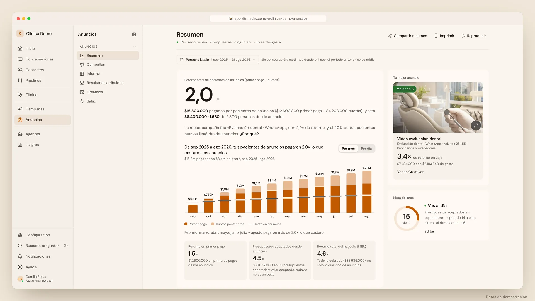Expand the best ad image
Screen dimensions: 535x301
click(476, 125)
